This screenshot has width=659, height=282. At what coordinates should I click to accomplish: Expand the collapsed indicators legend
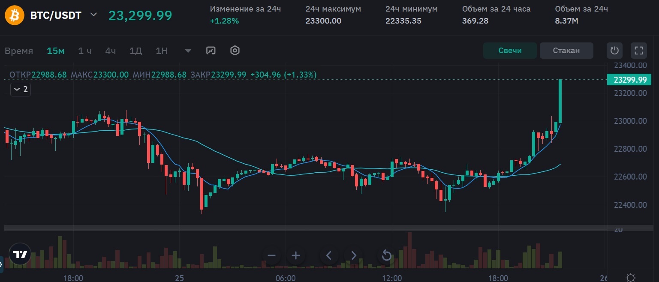point(21,89)
